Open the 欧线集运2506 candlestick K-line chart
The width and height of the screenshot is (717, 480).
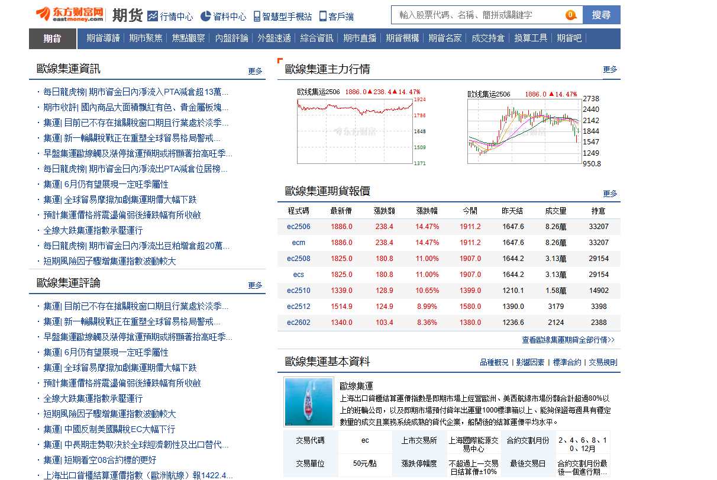535,127
